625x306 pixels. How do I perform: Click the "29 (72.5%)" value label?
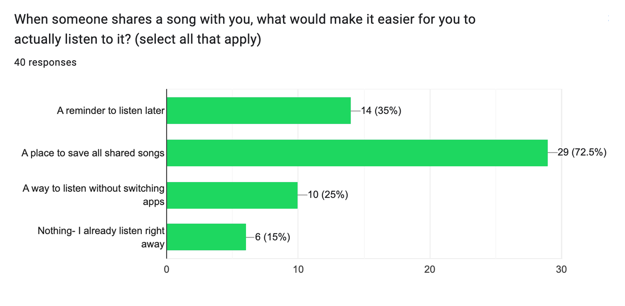click(582, 152)
